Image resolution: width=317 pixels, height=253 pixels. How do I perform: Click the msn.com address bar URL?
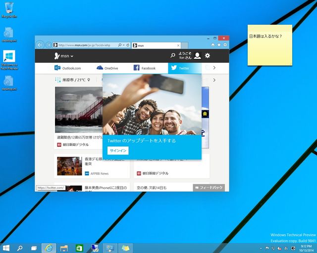[84, 45]
